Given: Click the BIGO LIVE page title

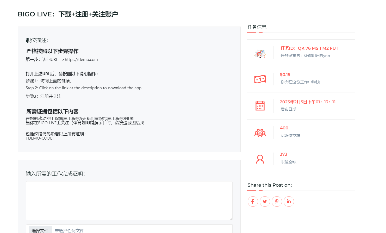Looking at the screenshot, I should click(x=68, y=14).
